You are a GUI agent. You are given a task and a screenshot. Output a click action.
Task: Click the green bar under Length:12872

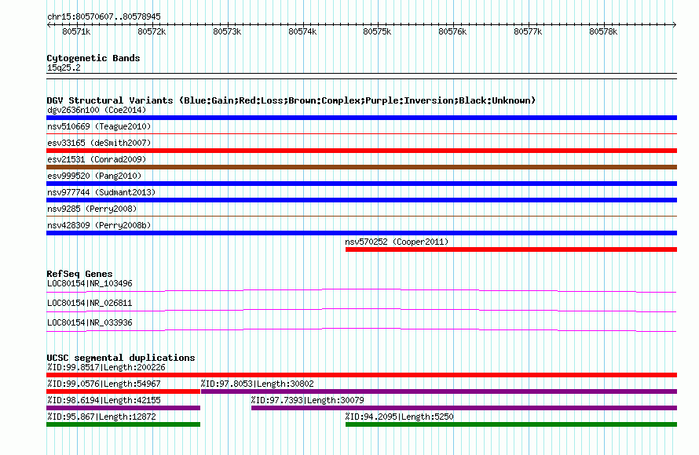click(x=123, y=424)
